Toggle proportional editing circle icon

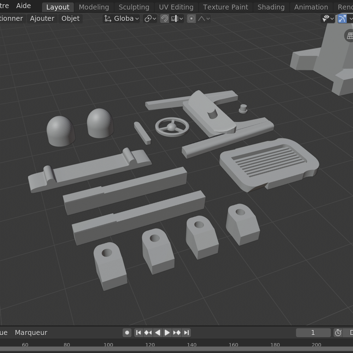[x=191, y=18]
